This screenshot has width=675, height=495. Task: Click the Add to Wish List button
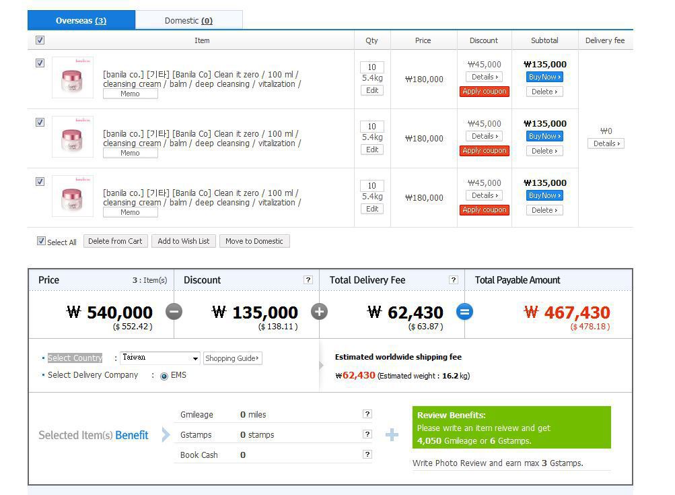183,241
